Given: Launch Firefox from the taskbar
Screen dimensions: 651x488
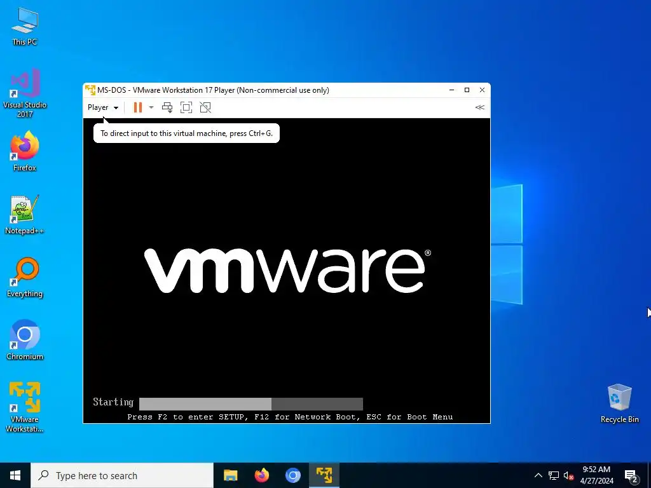Looking at the screenshot, I should pos(261,475).
